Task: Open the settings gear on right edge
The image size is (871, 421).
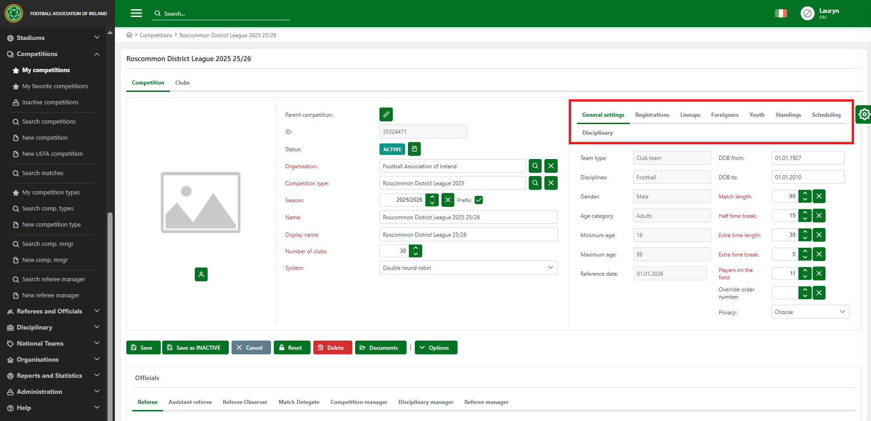Action: tap(864, 114)
